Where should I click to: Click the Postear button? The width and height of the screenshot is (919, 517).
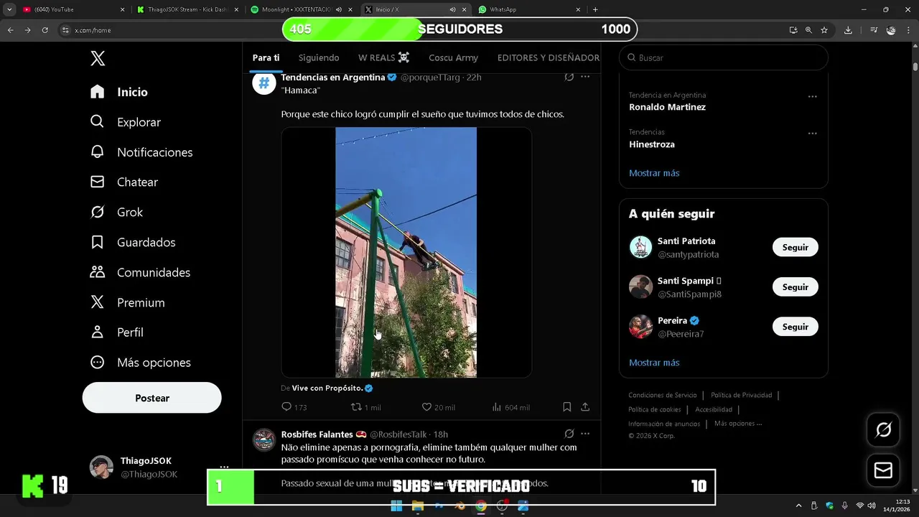click(152, 398)
